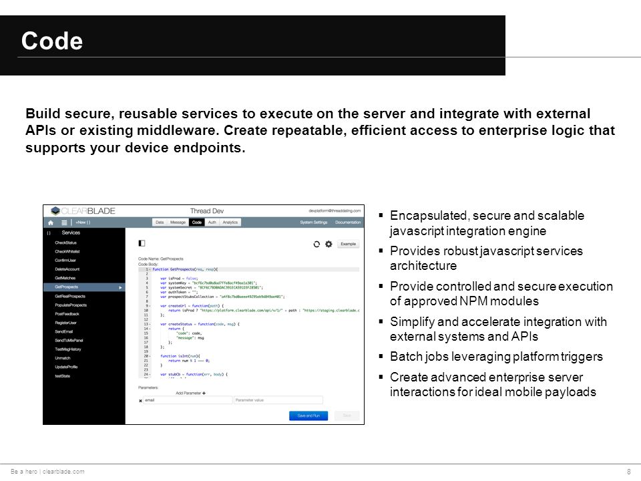Switch to the Data tab

pyautogui.click(x=160, y=222)
